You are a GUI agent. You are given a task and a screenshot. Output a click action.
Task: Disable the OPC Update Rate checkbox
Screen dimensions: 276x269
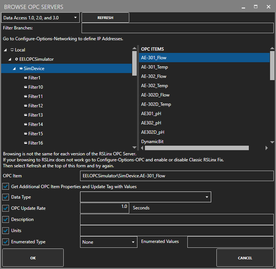tap(6, 208)
